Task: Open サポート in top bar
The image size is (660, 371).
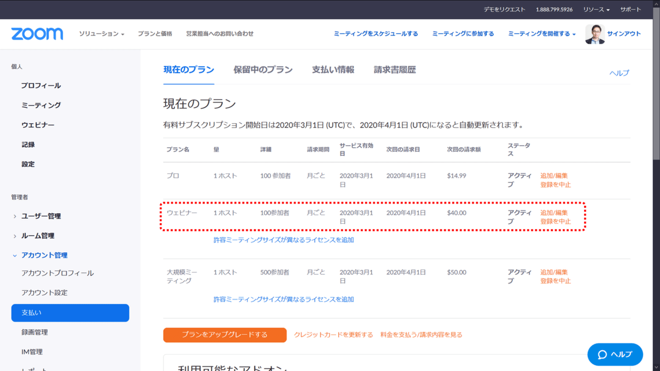Action: pos(631,9)
